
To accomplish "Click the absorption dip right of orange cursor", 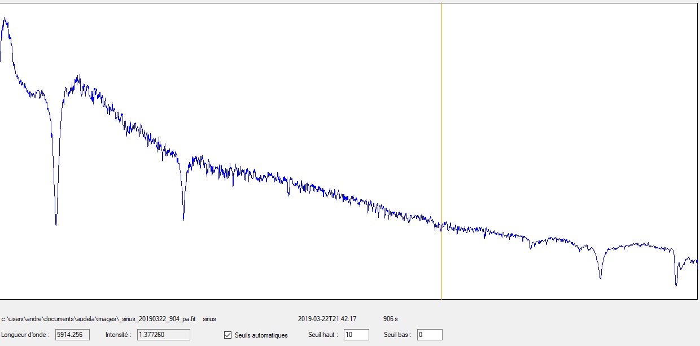I will tap(600, 277).
